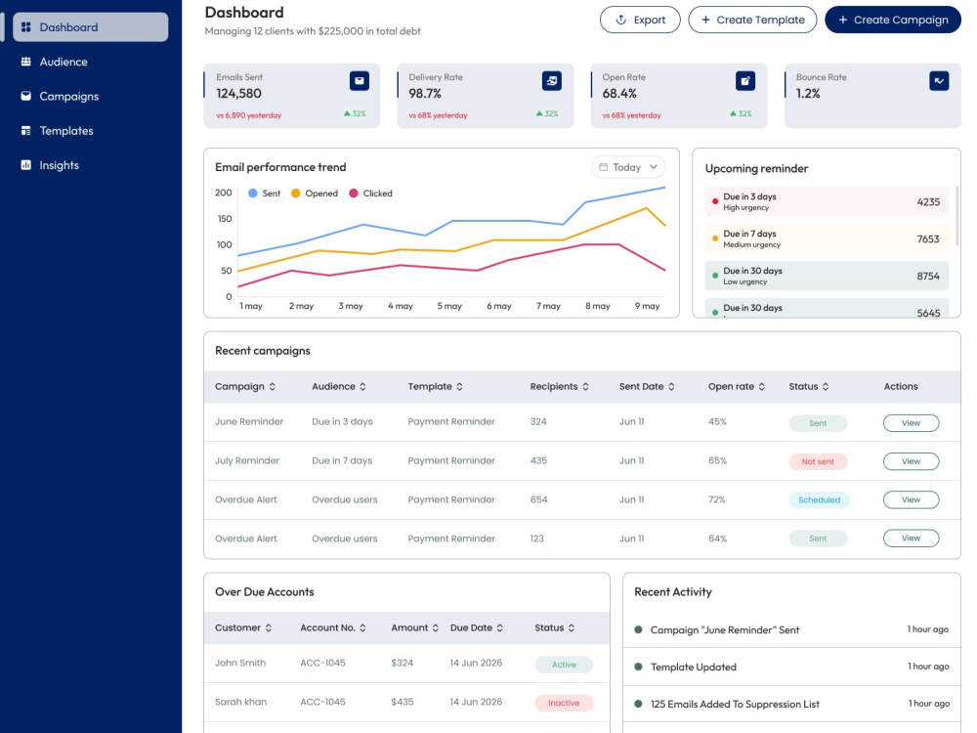Open the Dashboard menu item
The height and width of the screenshot is (733, 977).
point(90,27)
